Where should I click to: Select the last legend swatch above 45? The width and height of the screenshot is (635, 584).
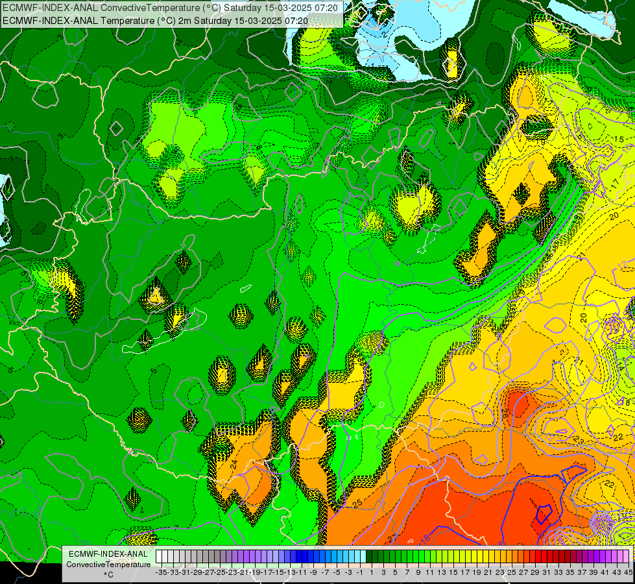pyautogui.click(x=626, y=556)
